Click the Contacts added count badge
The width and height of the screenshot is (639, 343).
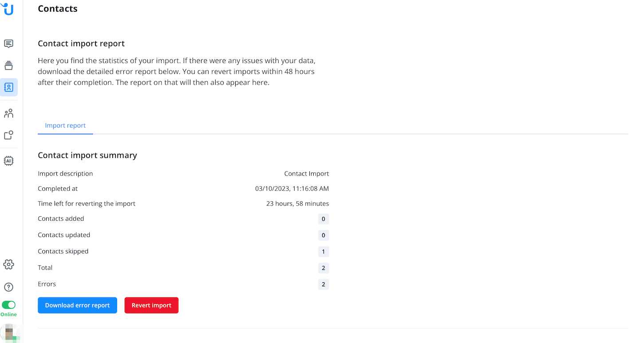[x=323, y=219]
